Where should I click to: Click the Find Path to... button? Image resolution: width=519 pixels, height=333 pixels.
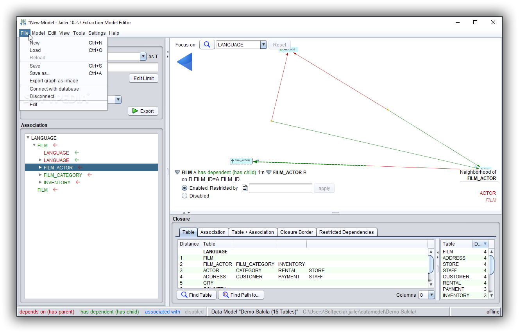coord(241,295)
